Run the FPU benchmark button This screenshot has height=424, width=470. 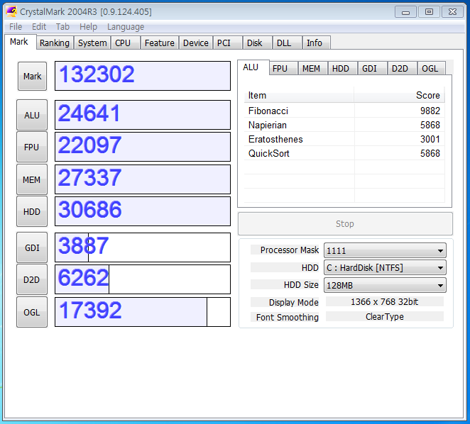pyautogui.click(x=32, y=147)
